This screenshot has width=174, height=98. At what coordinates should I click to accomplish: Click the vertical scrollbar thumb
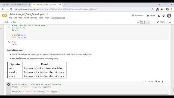pyautogui.click(x=173, y=90)
